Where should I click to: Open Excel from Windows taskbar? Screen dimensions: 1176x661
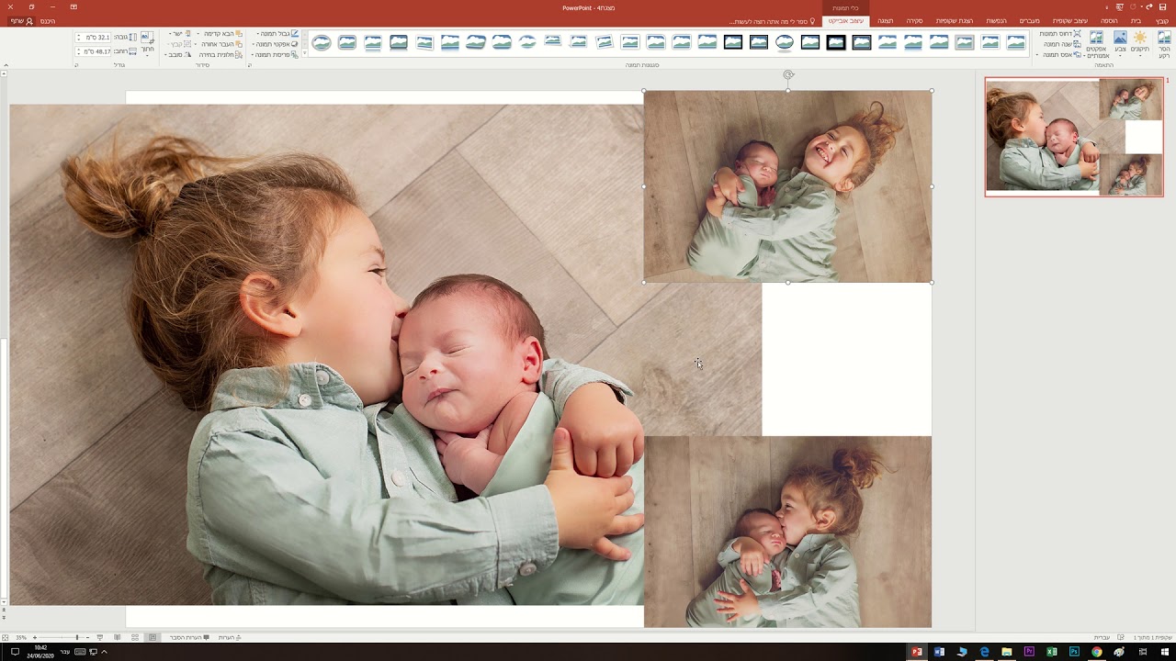pyautogui.click(x=1052, y=652)
